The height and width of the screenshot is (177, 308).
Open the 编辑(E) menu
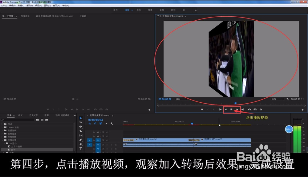click(12, 6)
